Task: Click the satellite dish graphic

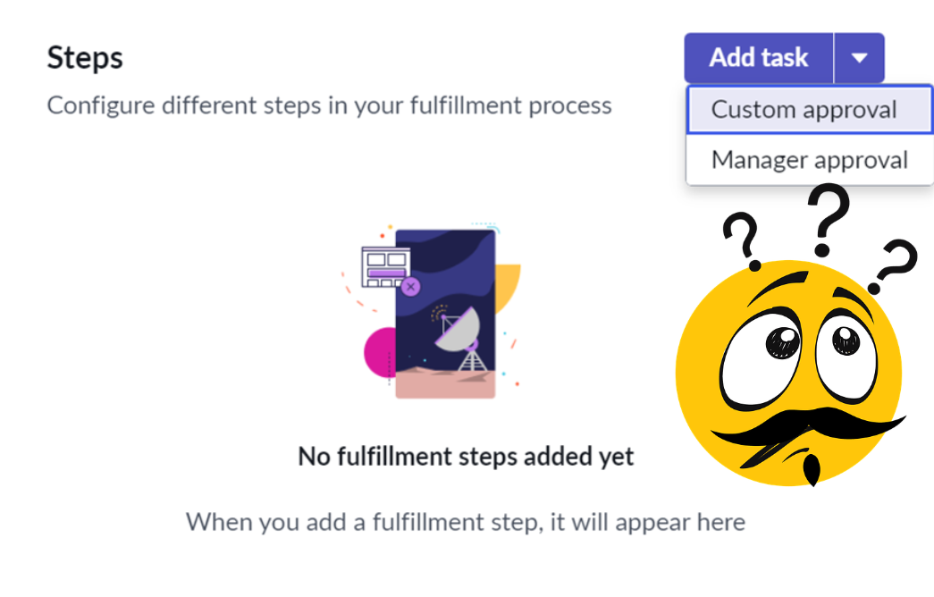Action: point(456,329)
